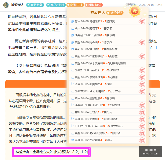Click hit stamp on 阿森纳 vs 切尔西 row
The image size is (165, 160).
[x=142, y=42]
